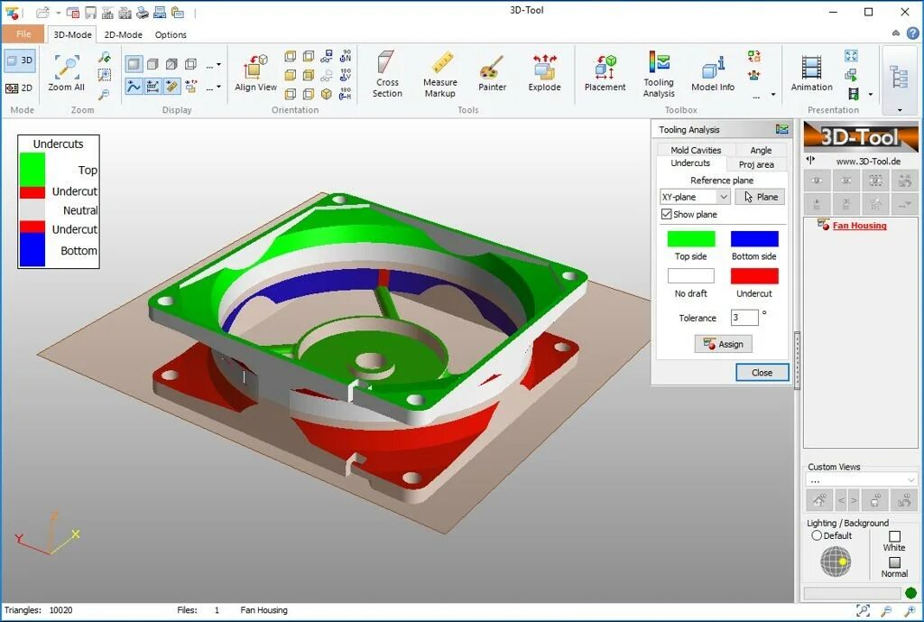Image resolution: width=924 pixels, height=622 pixels.
Task: Select the Cross Section tool
Action: coord(387,72)
